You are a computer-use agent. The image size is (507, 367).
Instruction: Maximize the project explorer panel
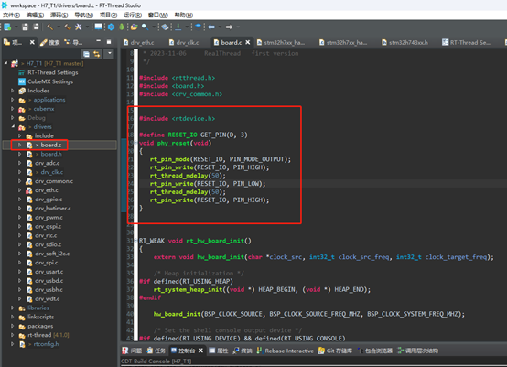[109, 42]
